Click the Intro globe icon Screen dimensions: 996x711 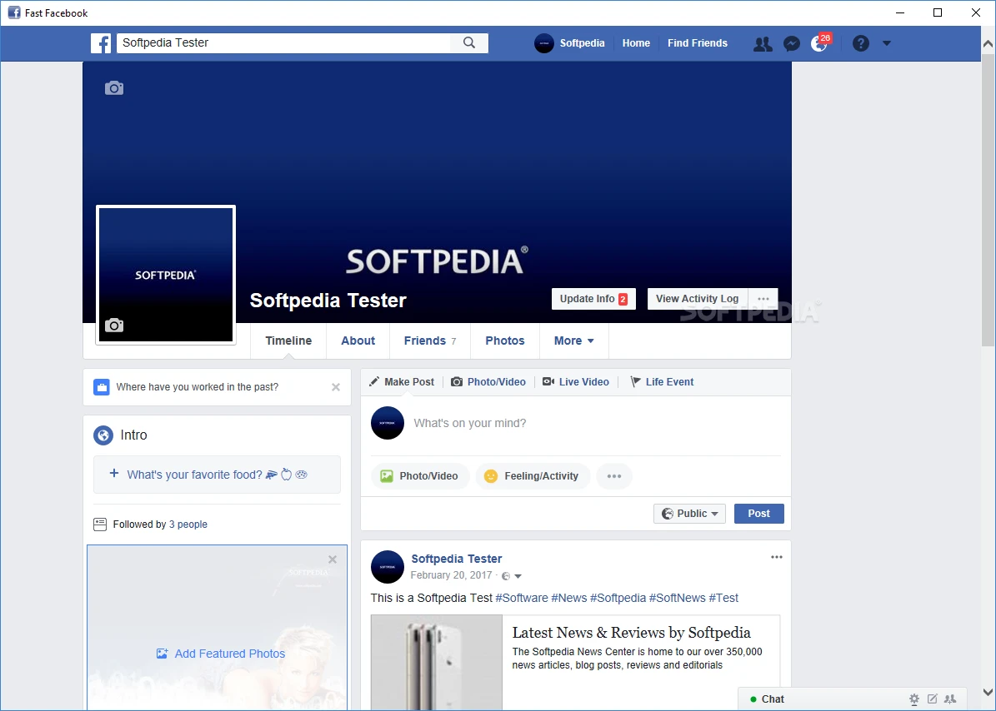(x=103, y=435)
